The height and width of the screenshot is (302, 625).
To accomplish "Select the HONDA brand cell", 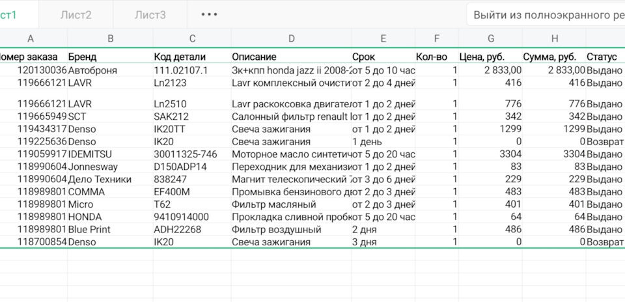I will tap(111, 217).
